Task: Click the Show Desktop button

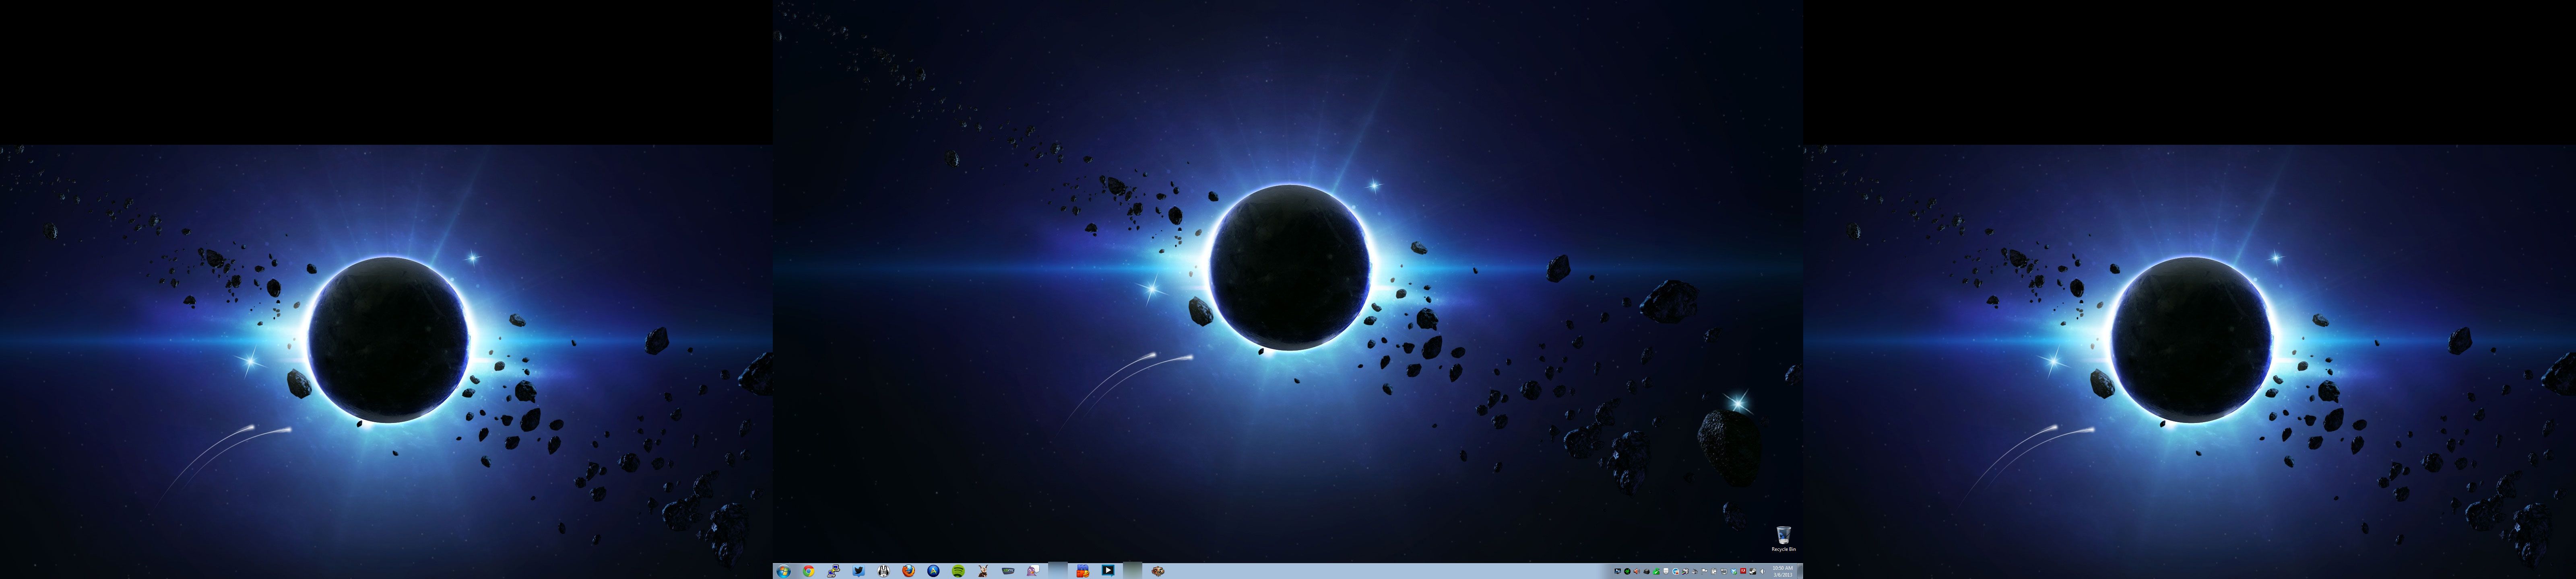Action: [x=1800, y=571]
